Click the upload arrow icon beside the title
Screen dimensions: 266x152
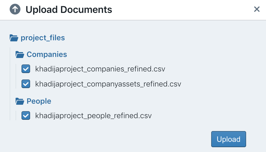15,9
